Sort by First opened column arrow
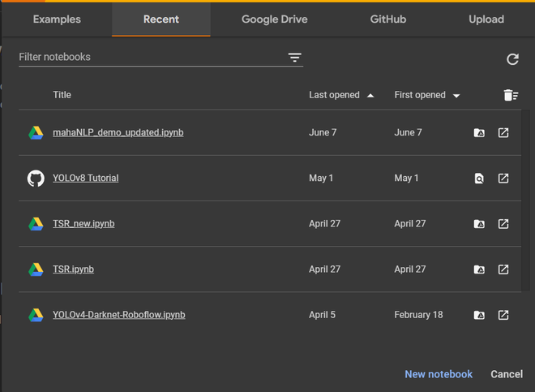 tap(456, 96)
